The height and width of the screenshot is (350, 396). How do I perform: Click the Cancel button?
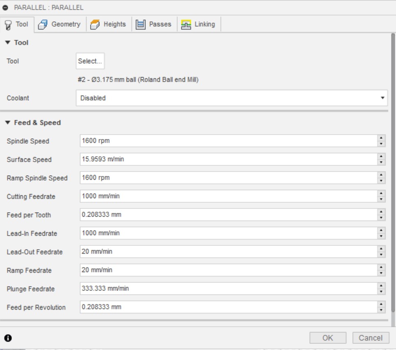click(371, 338)
